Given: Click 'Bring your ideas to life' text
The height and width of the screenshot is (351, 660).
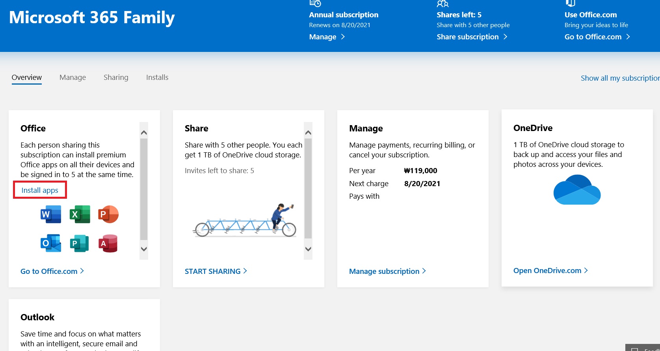Looking at the screenshot, I should pyautogui.click(x=596, y=25).
